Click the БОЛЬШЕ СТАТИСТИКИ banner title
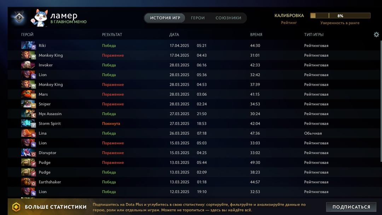 tap(56, 207)
